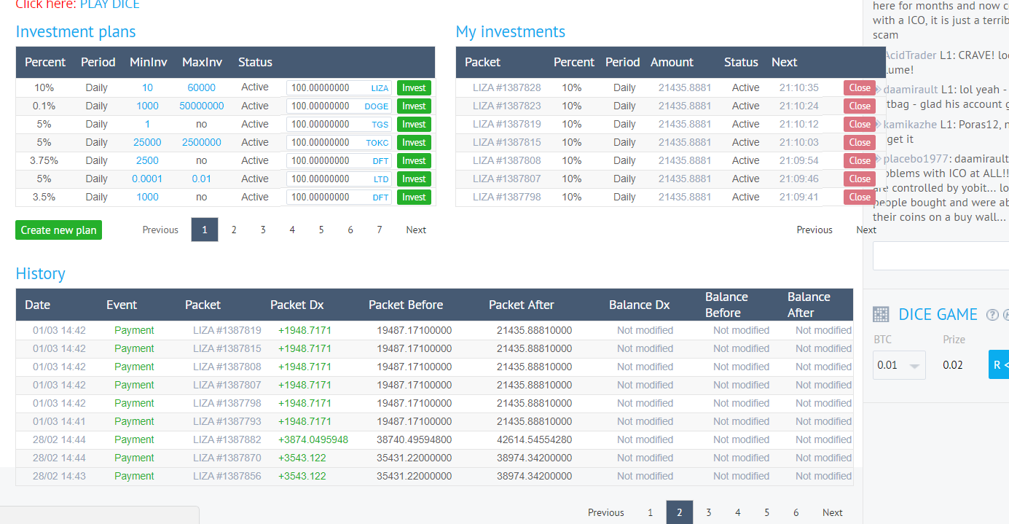Image resolution: width=1009 pixels, height=524 pixels.
Task: Open the DICE GAME help question-mark icon
Action: [992, 315]
